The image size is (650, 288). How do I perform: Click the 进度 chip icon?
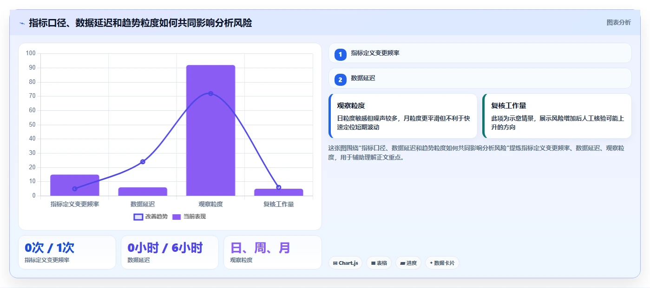coord(403,263)
